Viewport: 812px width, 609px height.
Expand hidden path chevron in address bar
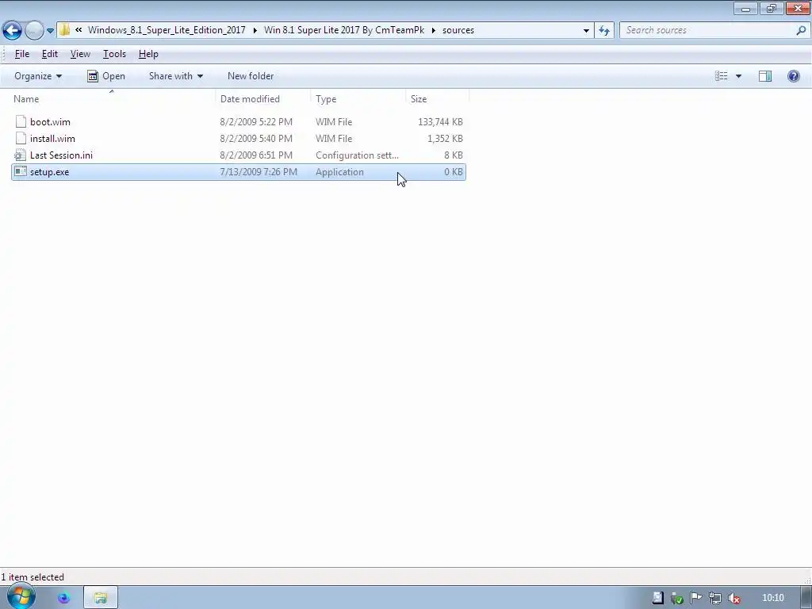pyautogui.click(x=79, y=30)
